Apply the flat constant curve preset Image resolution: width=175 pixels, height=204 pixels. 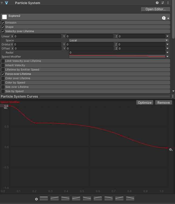44,199
